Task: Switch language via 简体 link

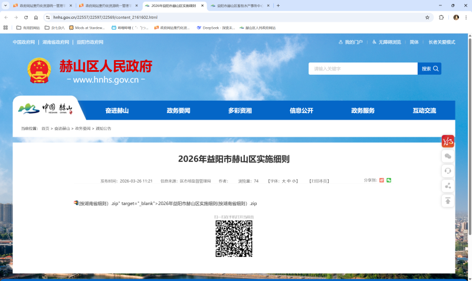Action: [414, 42]
